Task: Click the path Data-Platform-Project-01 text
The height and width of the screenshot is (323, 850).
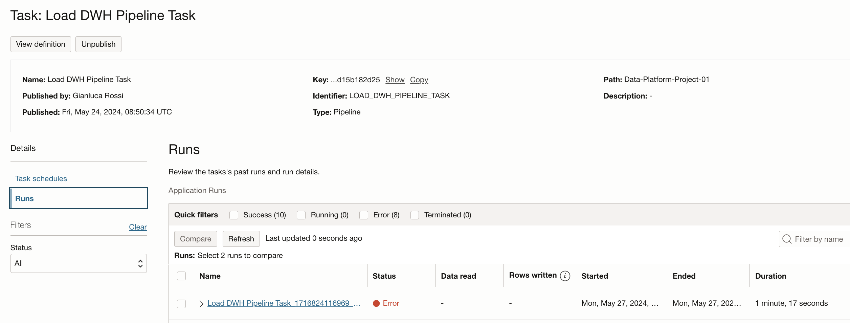Action: pyautogui.click(x=667, y=79)
